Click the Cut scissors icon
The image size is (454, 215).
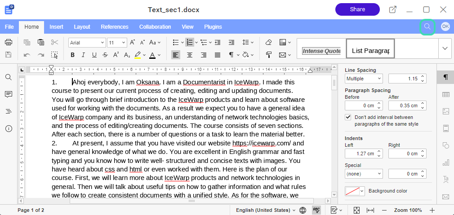[54, 43]
